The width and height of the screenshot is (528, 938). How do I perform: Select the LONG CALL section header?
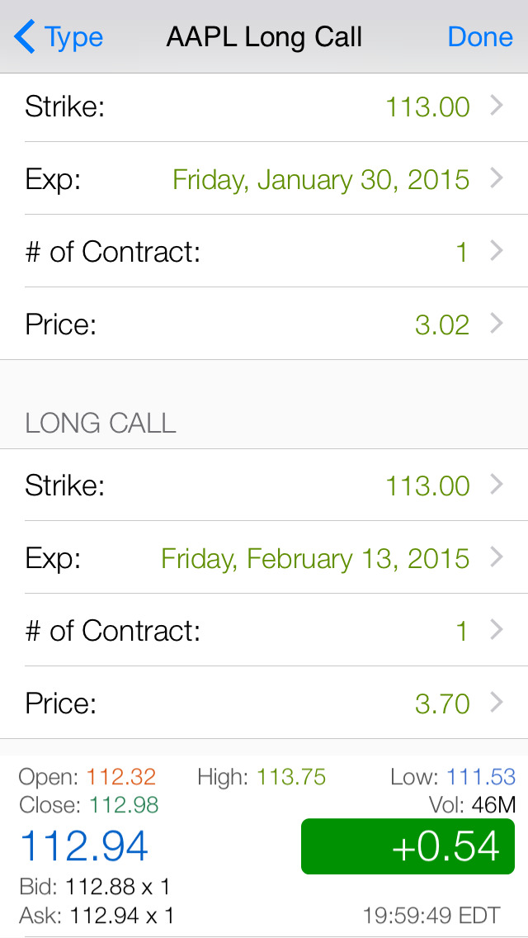tap(101, 423)
